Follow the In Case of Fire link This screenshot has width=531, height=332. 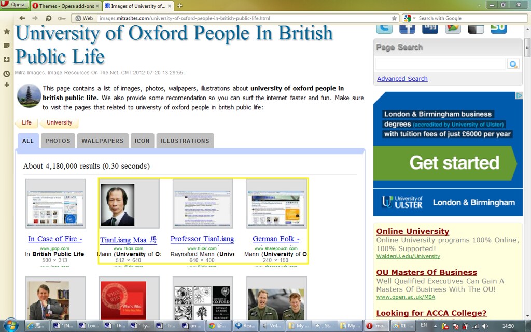(55, 239)
